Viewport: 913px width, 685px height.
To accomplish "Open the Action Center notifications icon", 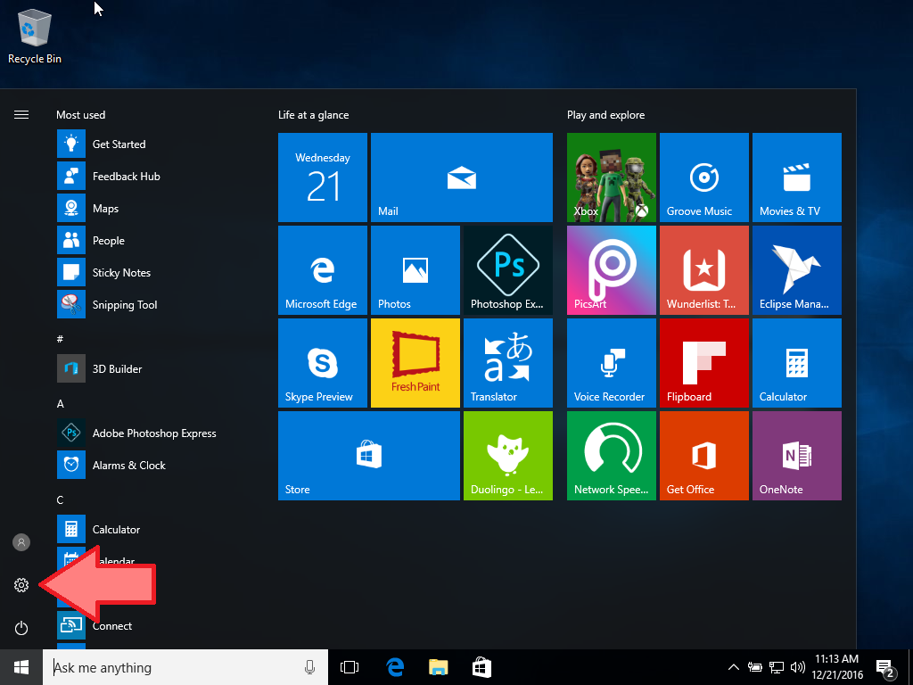I will 885,669.
